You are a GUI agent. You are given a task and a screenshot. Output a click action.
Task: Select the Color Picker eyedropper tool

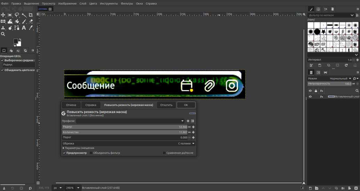tap(31, 28)
